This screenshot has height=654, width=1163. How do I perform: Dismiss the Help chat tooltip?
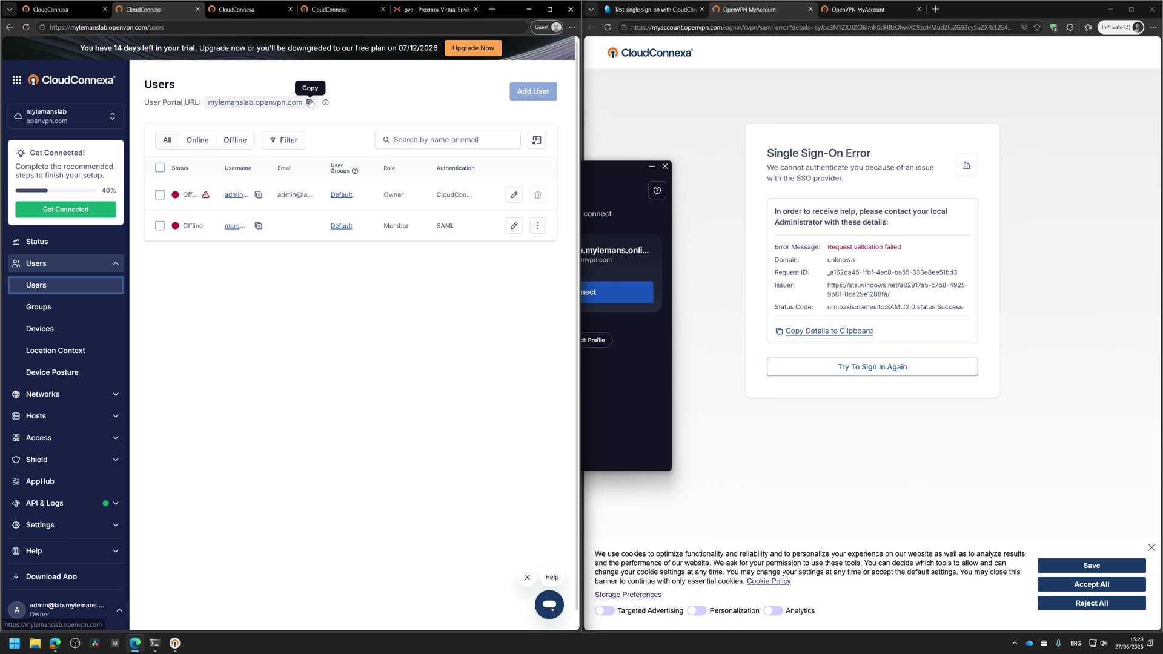point(527,577)
